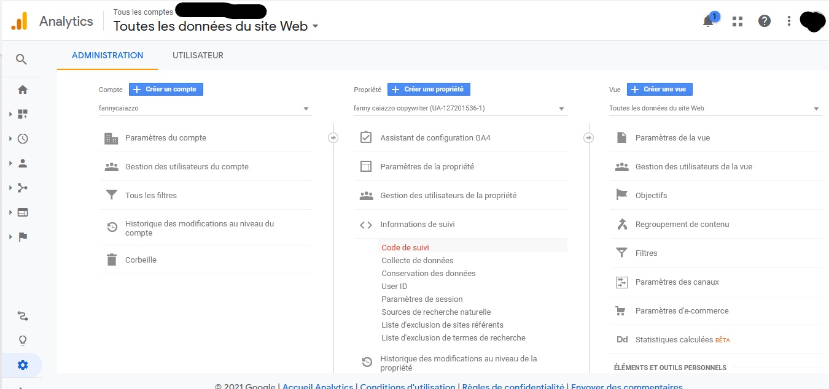Click Créer une propriété button
Viewport: 829px width, 389px height.
tap(429, 90)
